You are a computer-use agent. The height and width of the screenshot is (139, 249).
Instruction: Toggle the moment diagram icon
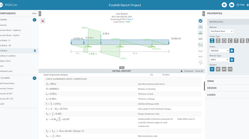(200, 51)
